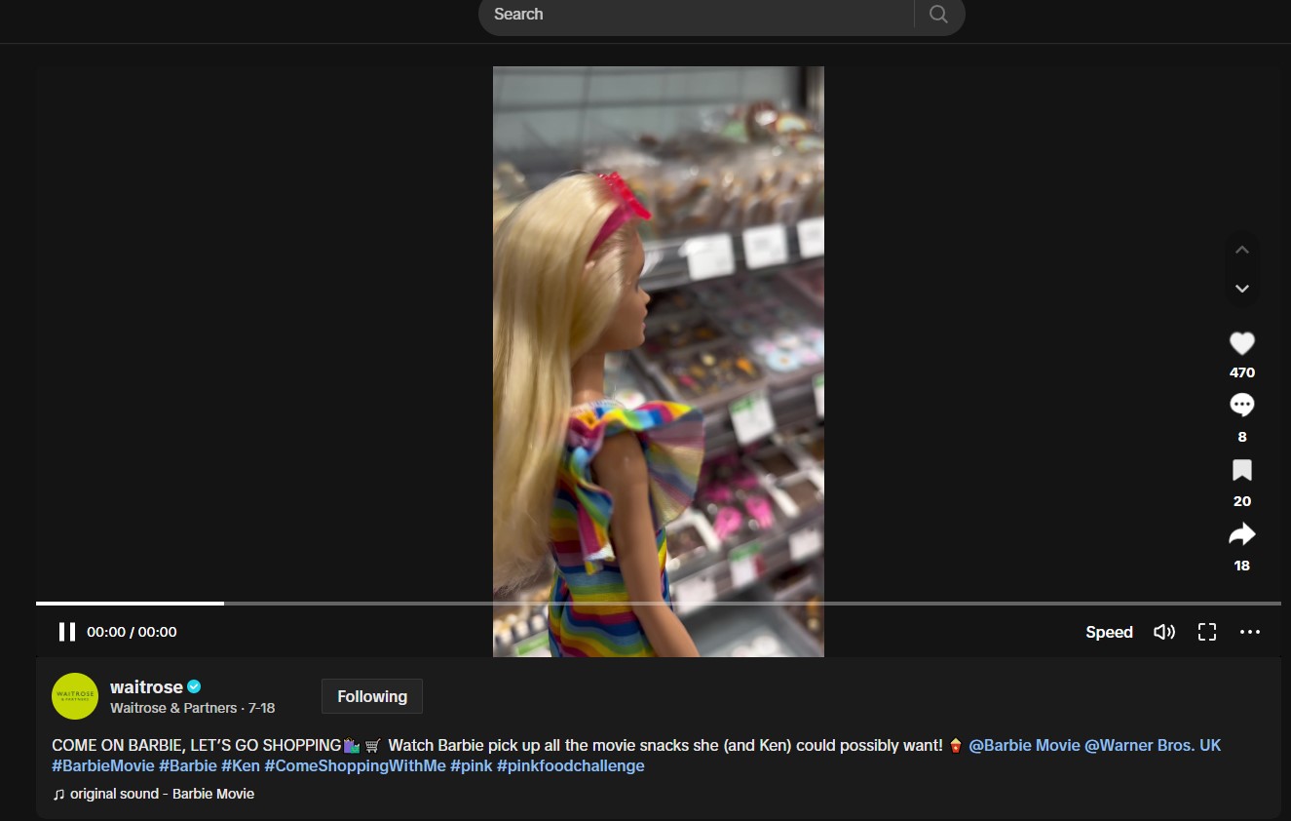Open the #pink hashtag

coord(472,765)
